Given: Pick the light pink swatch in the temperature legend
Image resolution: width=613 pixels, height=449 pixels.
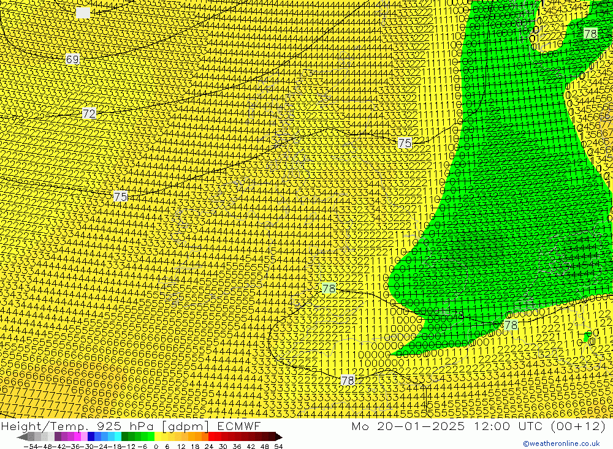Looking at the screenshot, I should [84, 437].
